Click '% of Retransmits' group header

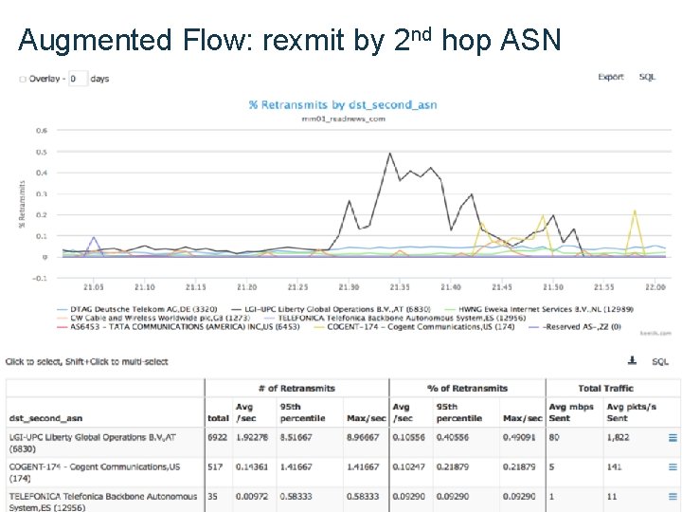pyautogui.click(x=467, y=389)
